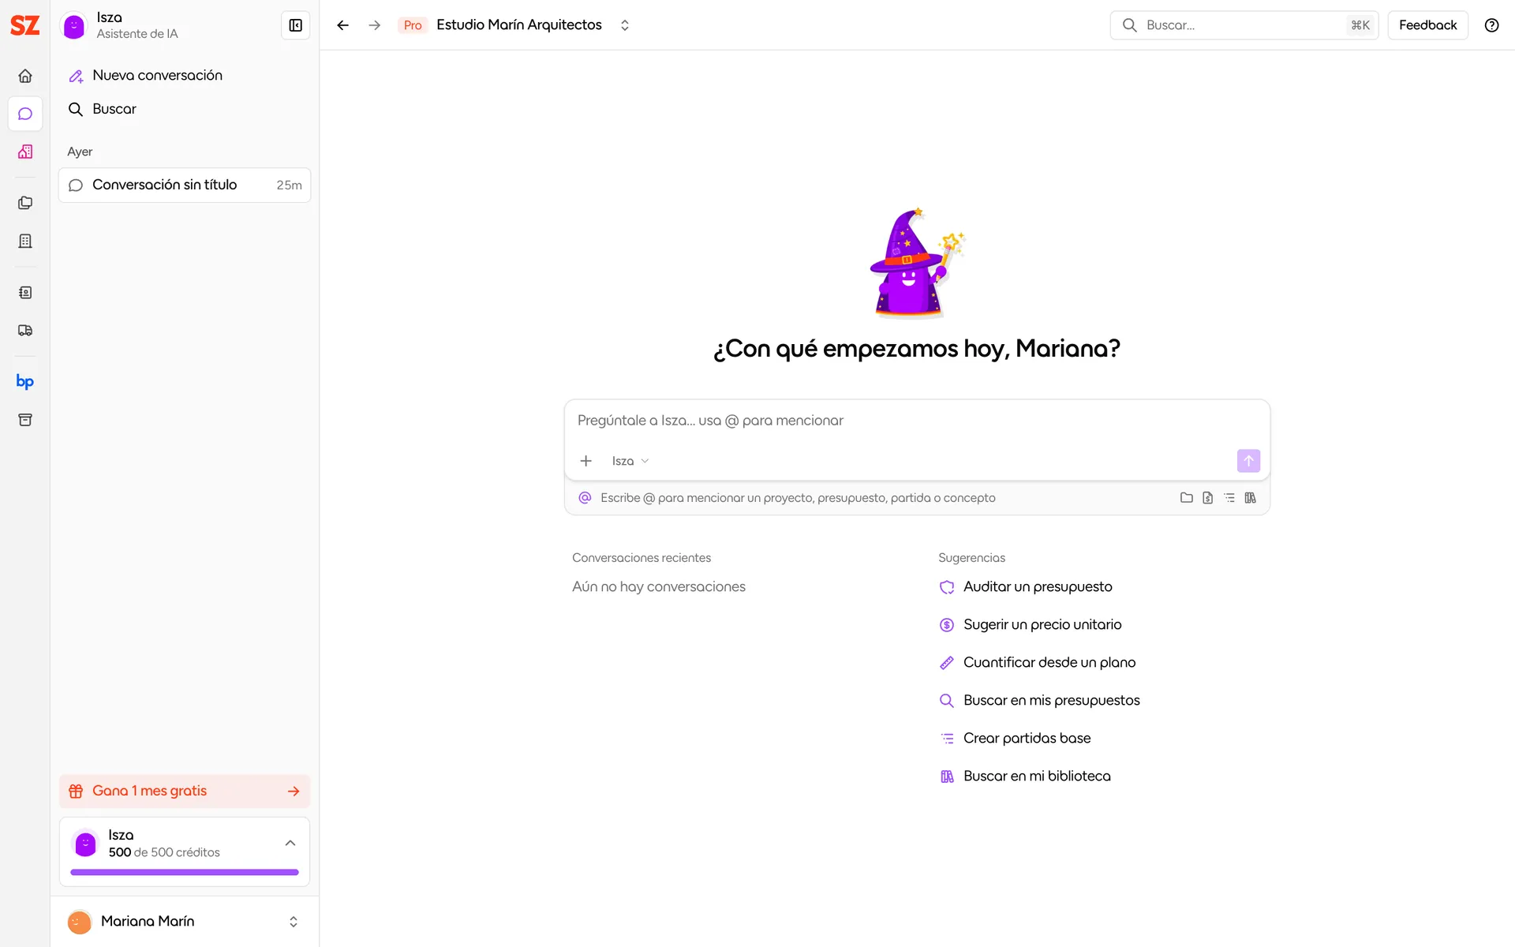Click the Feedback button
1515x947 pixels.
click(x=1427, y=25)
